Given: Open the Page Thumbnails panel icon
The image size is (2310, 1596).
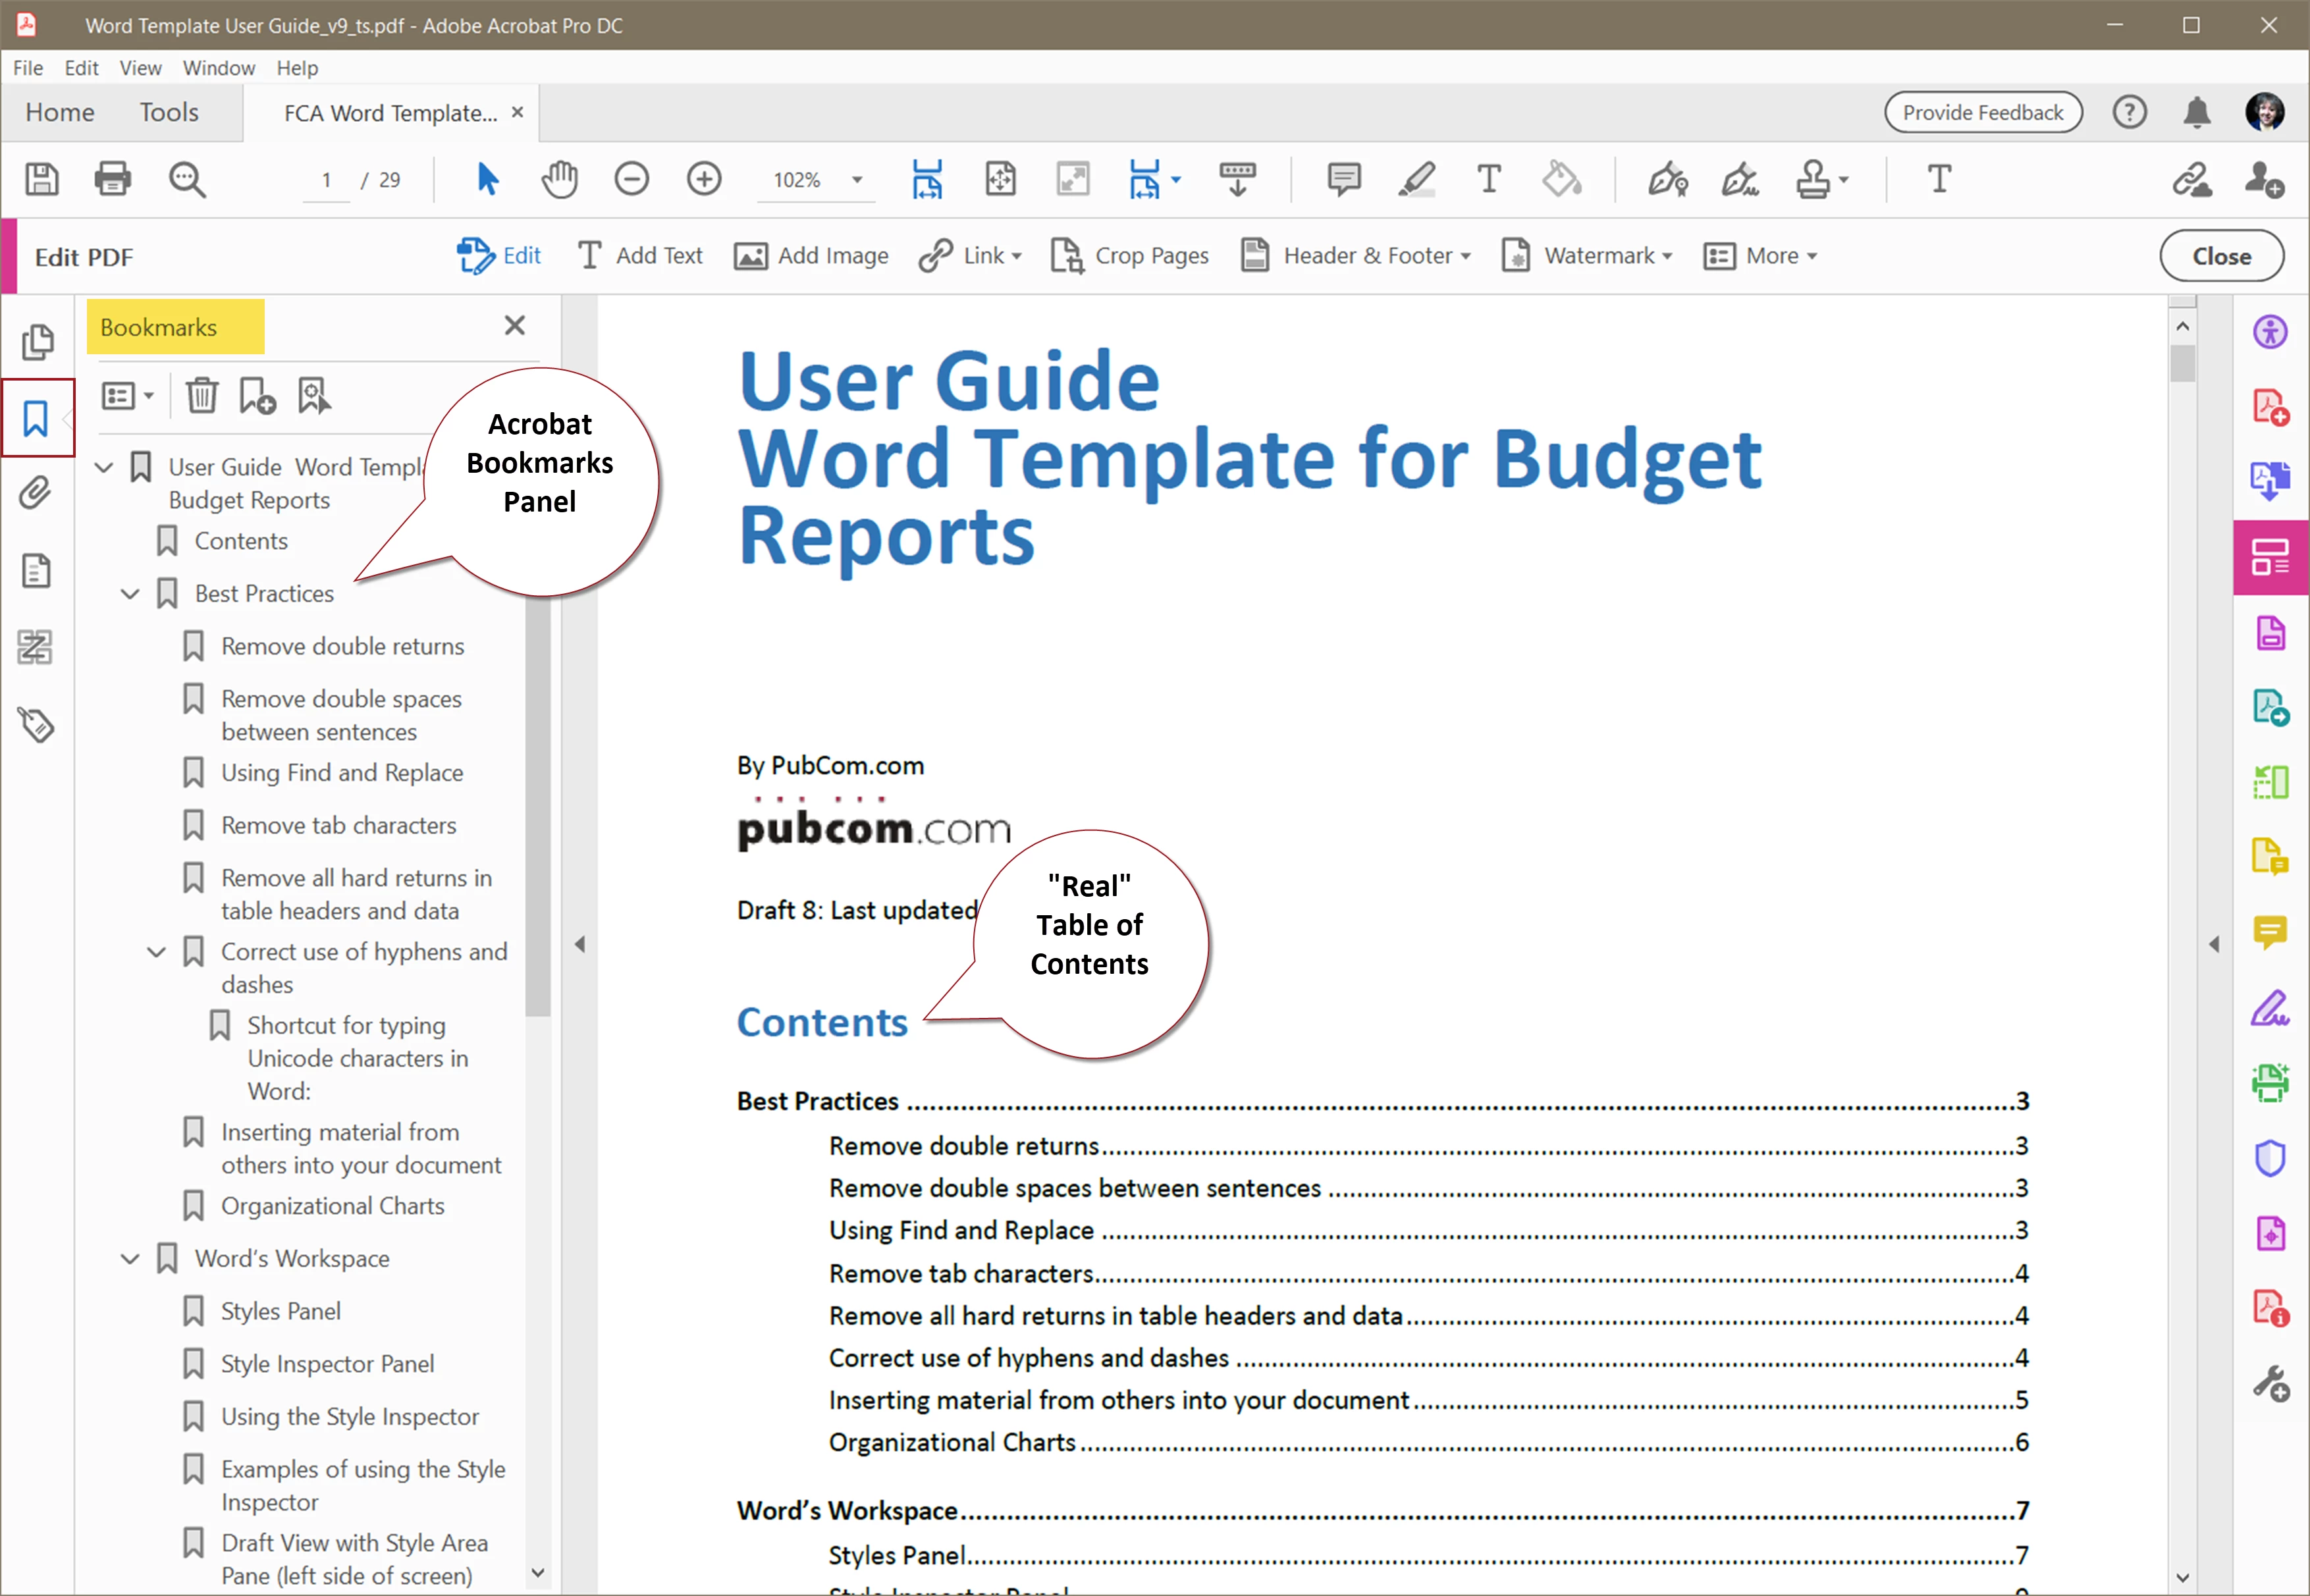Looking at the screenshot, I should 37,342.
